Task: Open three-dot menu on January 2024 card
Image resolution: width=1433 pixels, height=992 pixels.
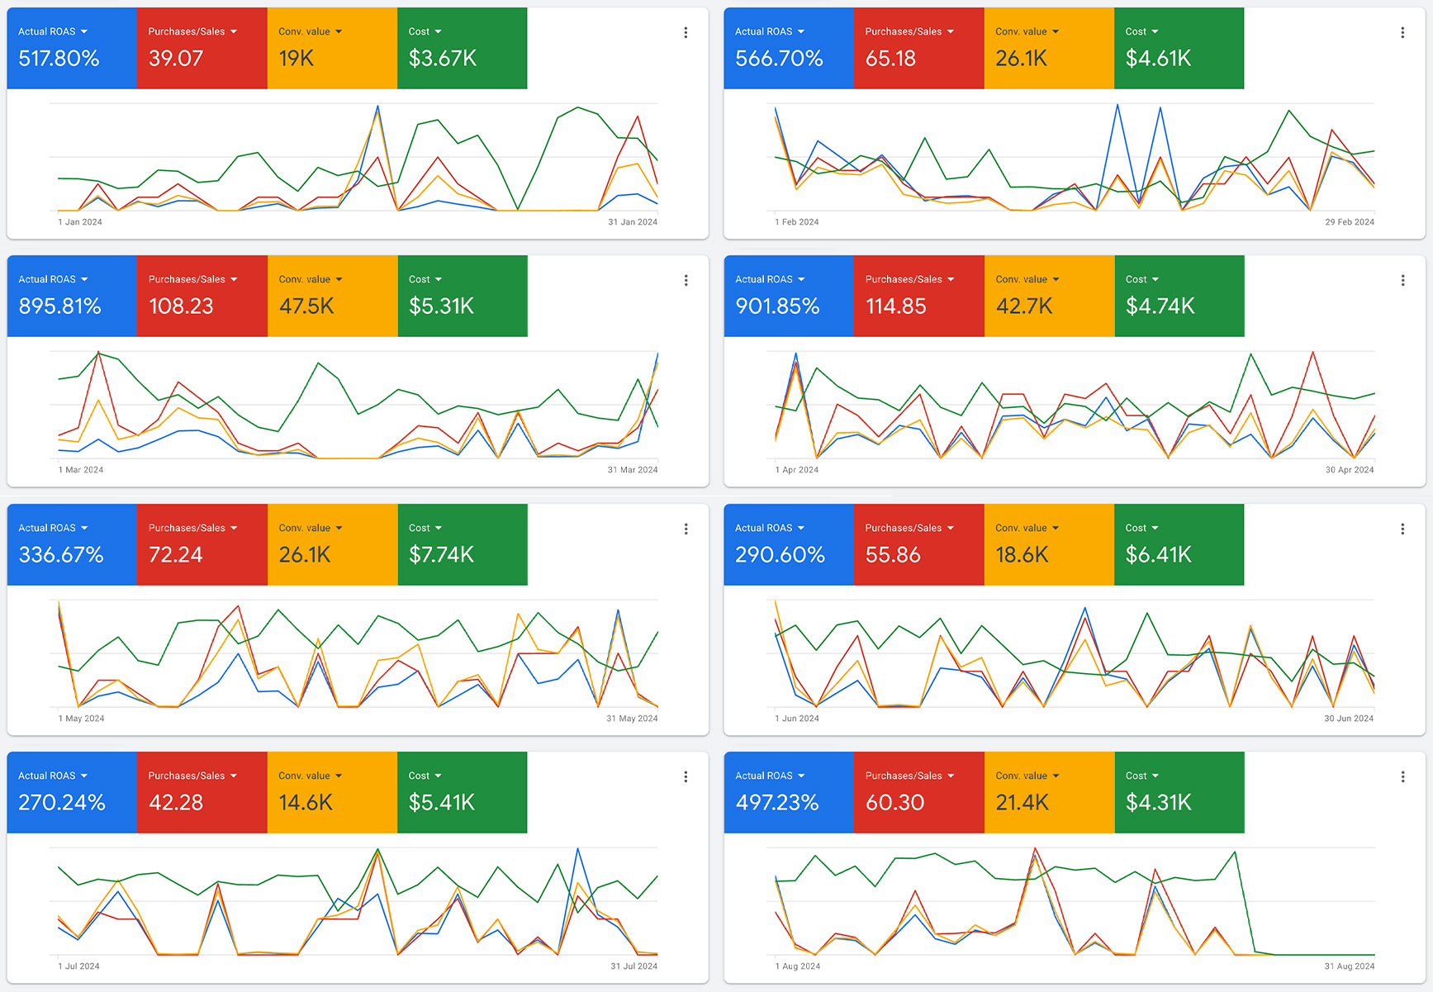Action: click(x=686, y=33)
